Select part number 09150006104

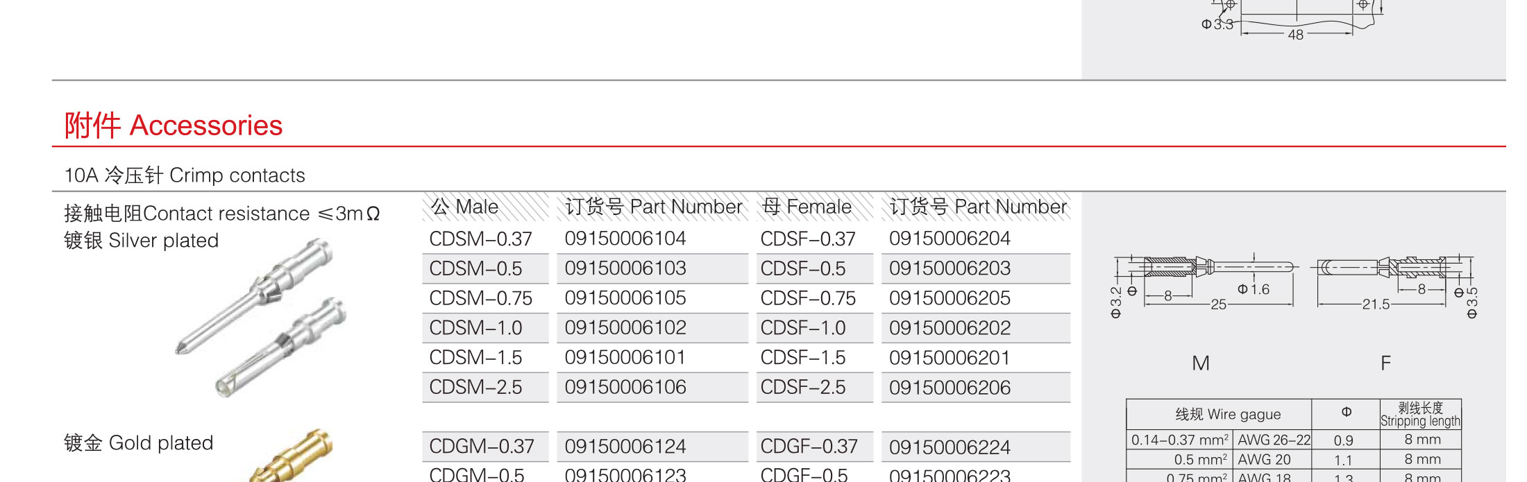625,239
